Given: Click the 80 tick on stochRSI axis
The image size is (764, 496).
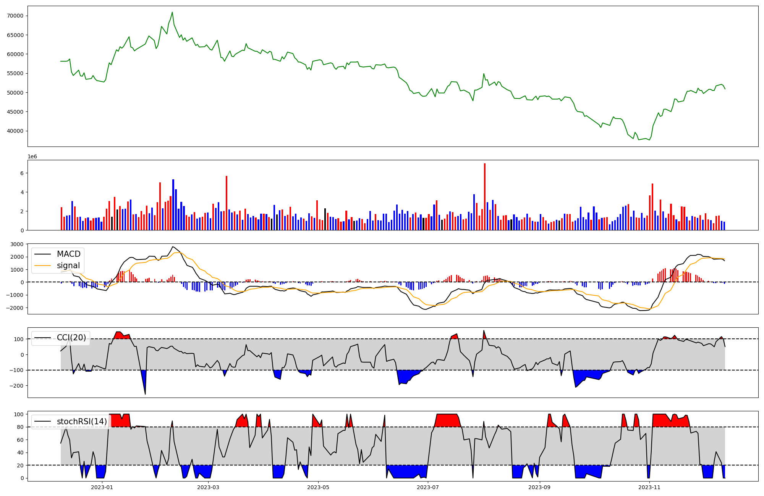Looking at the screenshot, I should click(x=21, y=427).
